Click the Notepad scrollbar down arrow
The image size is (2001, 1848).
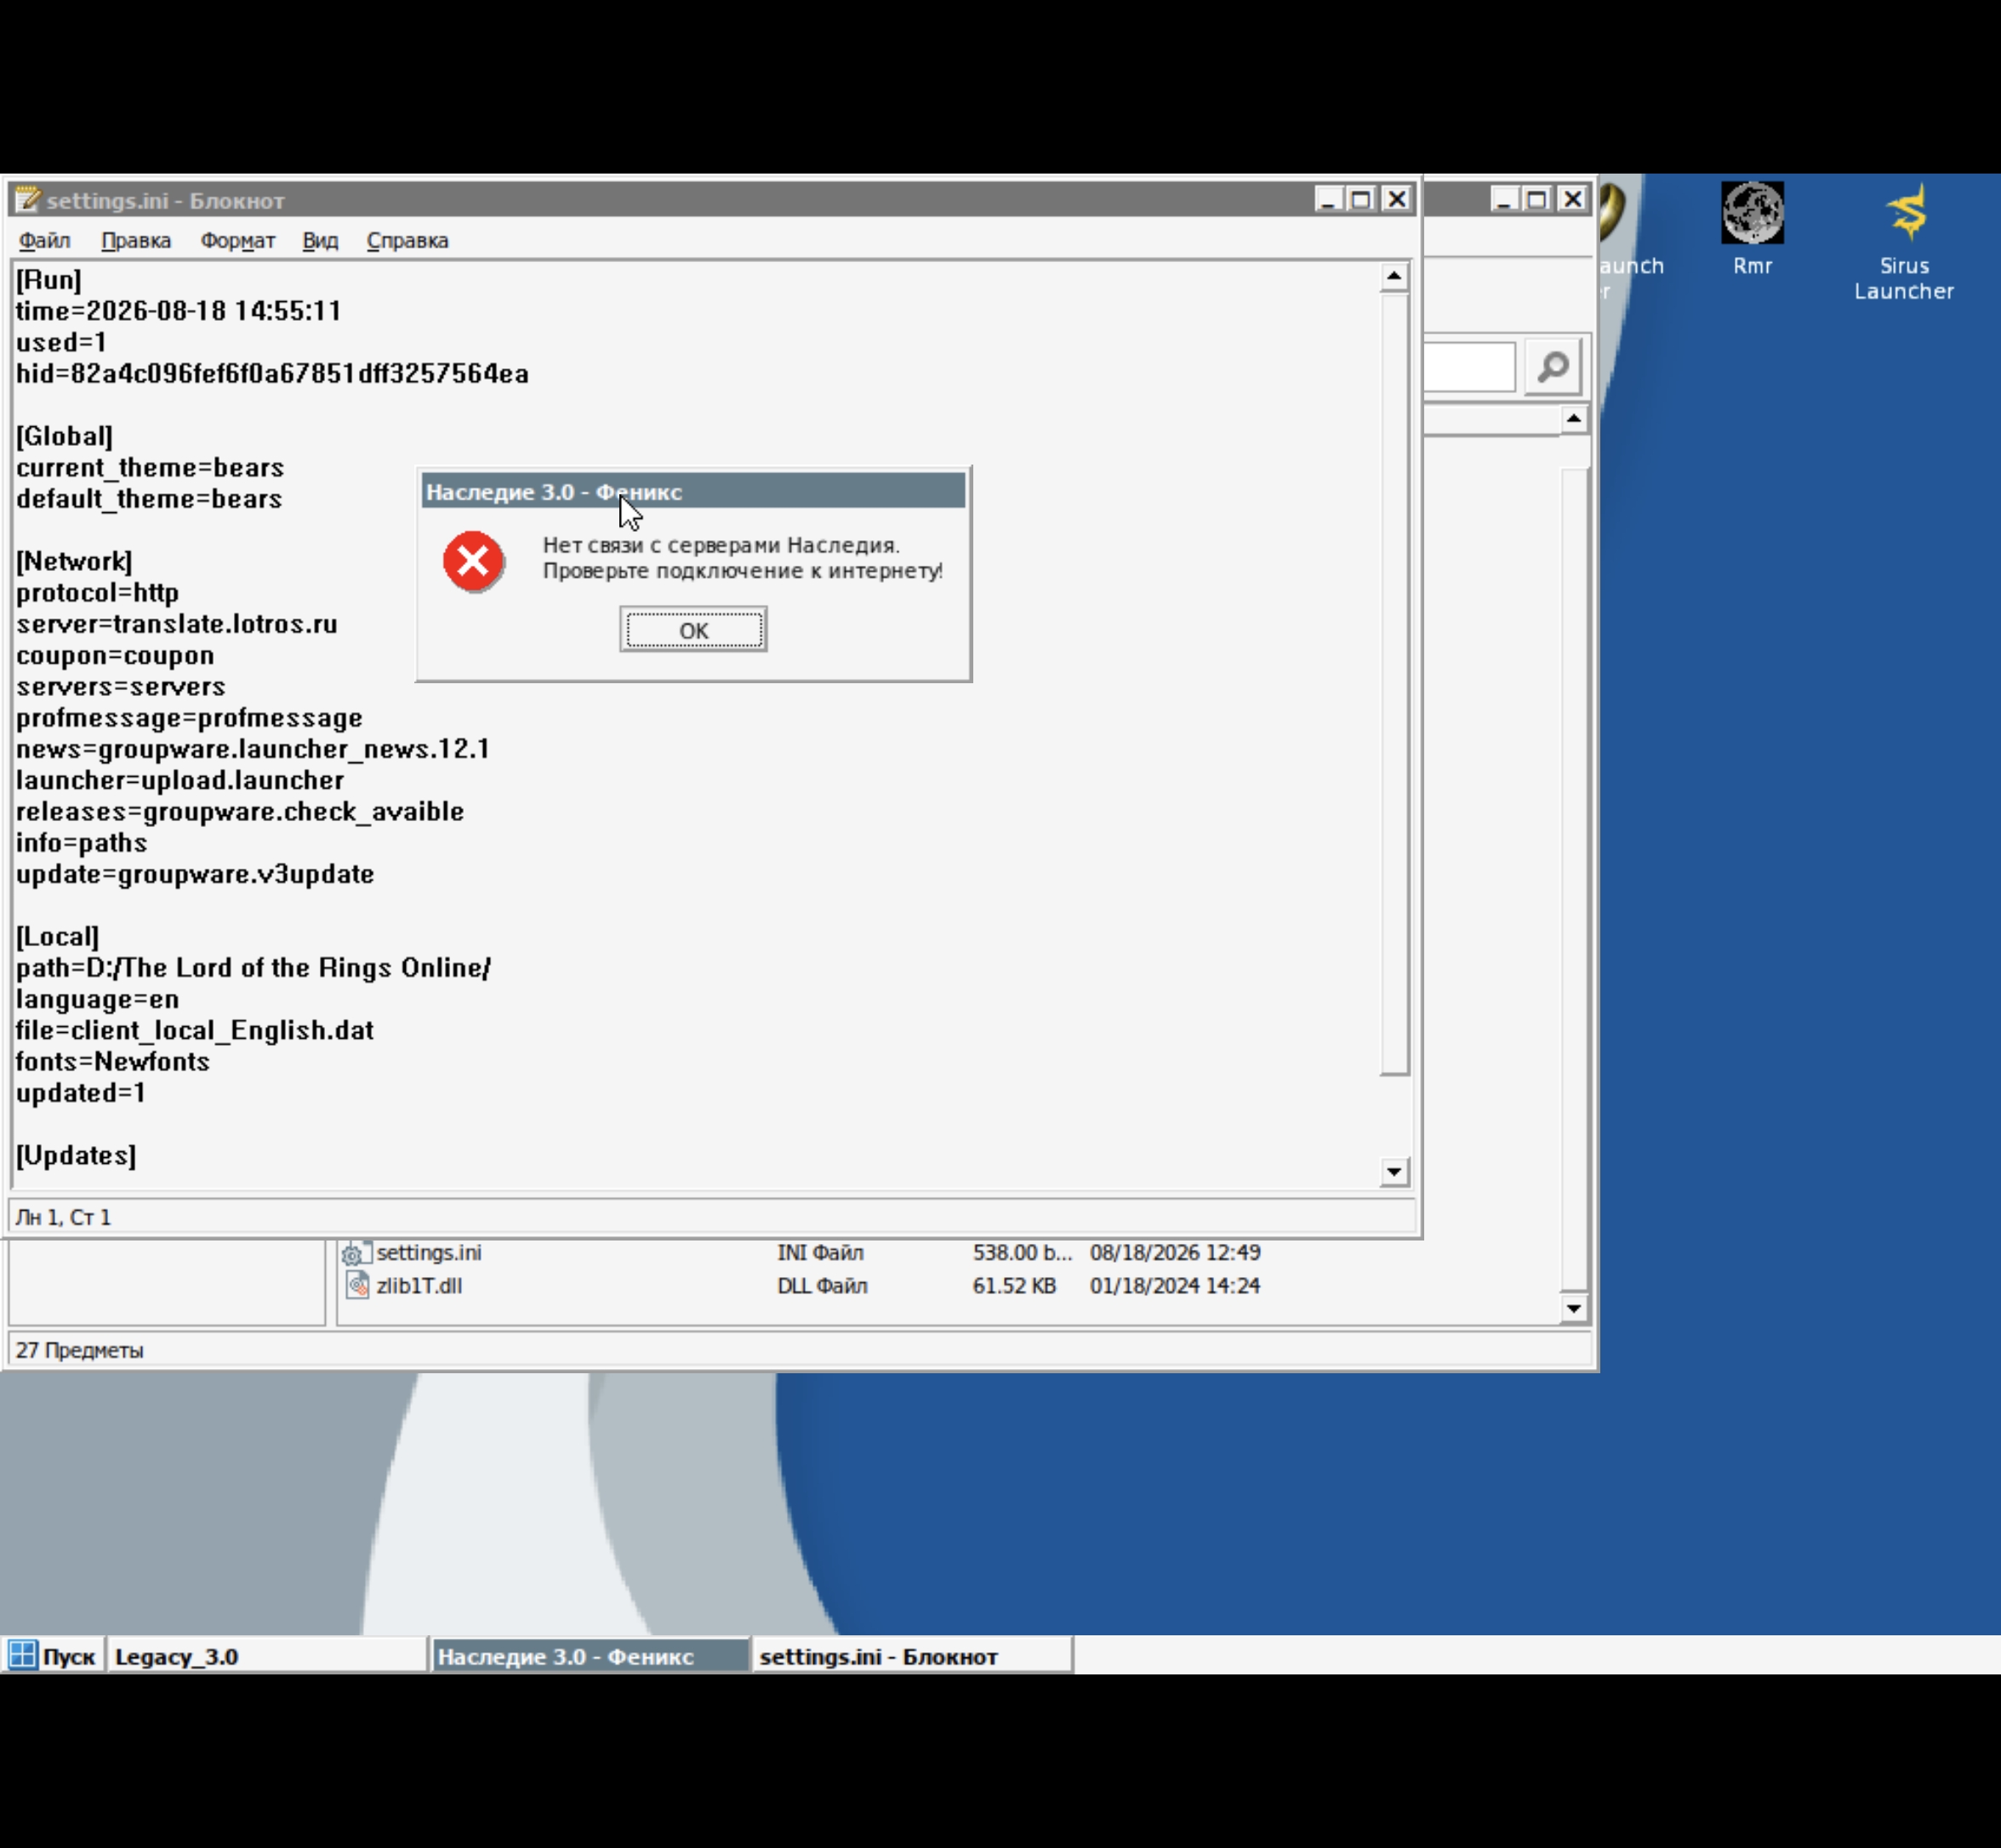point(1393,1171)
